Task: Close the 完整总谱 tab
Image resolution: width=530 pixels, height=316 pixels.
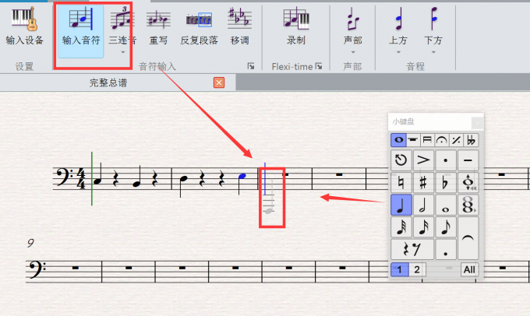Action: 219,83
